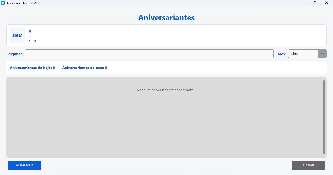Close the Aniversariantes - SIGM window
Viewport: 333px width, 175px height.
pos(326,3)
